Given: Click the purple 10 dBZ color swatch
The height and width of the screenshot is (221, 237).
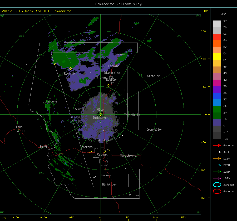Looking at the screenshot, I should pyautogui.click(x=217, y=122).
